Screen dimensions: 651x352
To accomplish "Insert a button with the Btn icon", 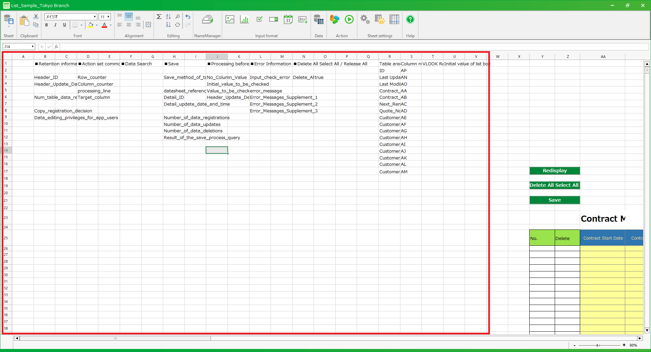I will click(x=303, y=20).
